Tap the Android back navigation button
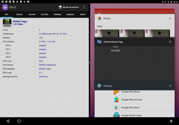 [8, 121]
